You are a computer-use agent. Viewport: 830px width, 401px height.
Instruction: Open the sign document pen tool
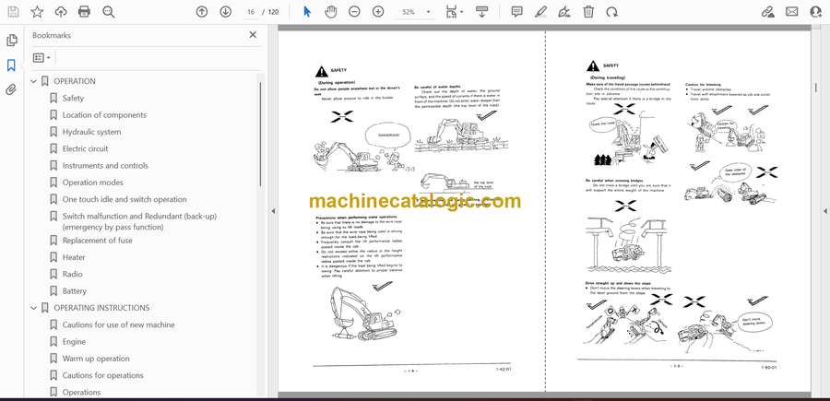pos(564,12)
